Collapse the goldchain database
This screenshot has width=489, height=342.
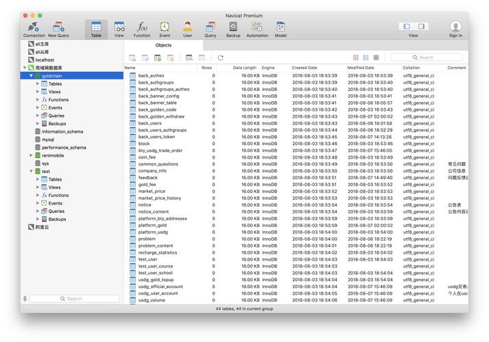coord(31,75)
